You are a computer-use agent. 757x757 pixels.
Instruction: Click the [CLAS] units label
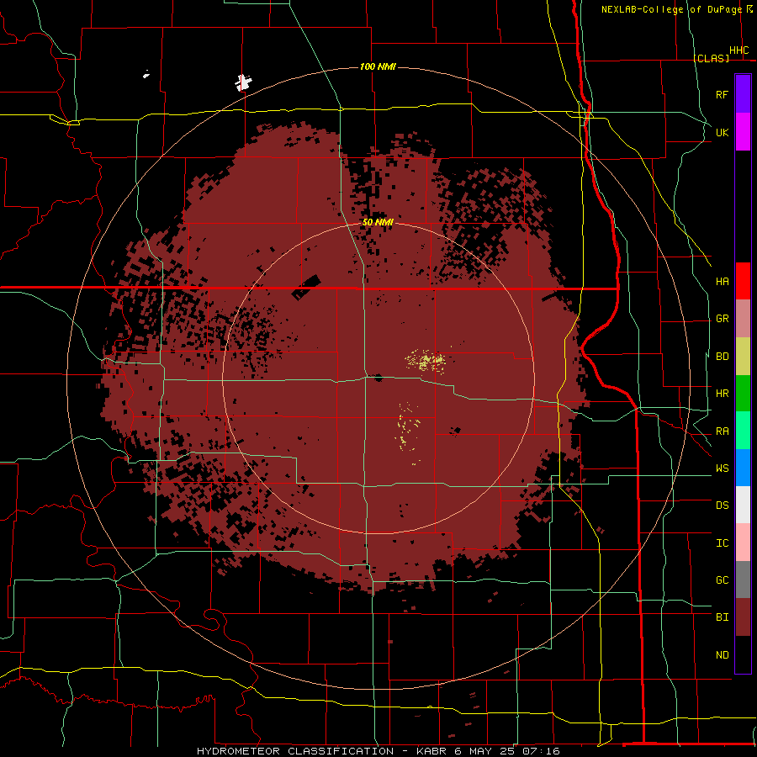tap(711, 58)
